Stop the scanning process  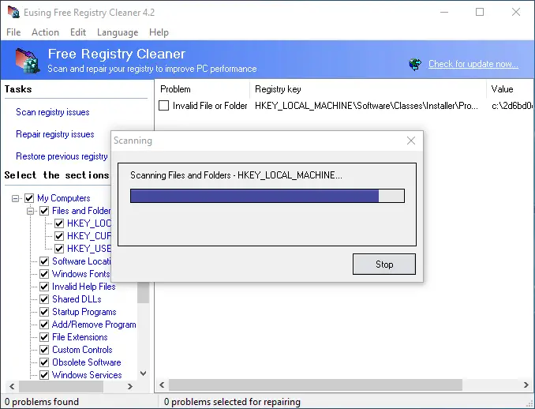384,265
